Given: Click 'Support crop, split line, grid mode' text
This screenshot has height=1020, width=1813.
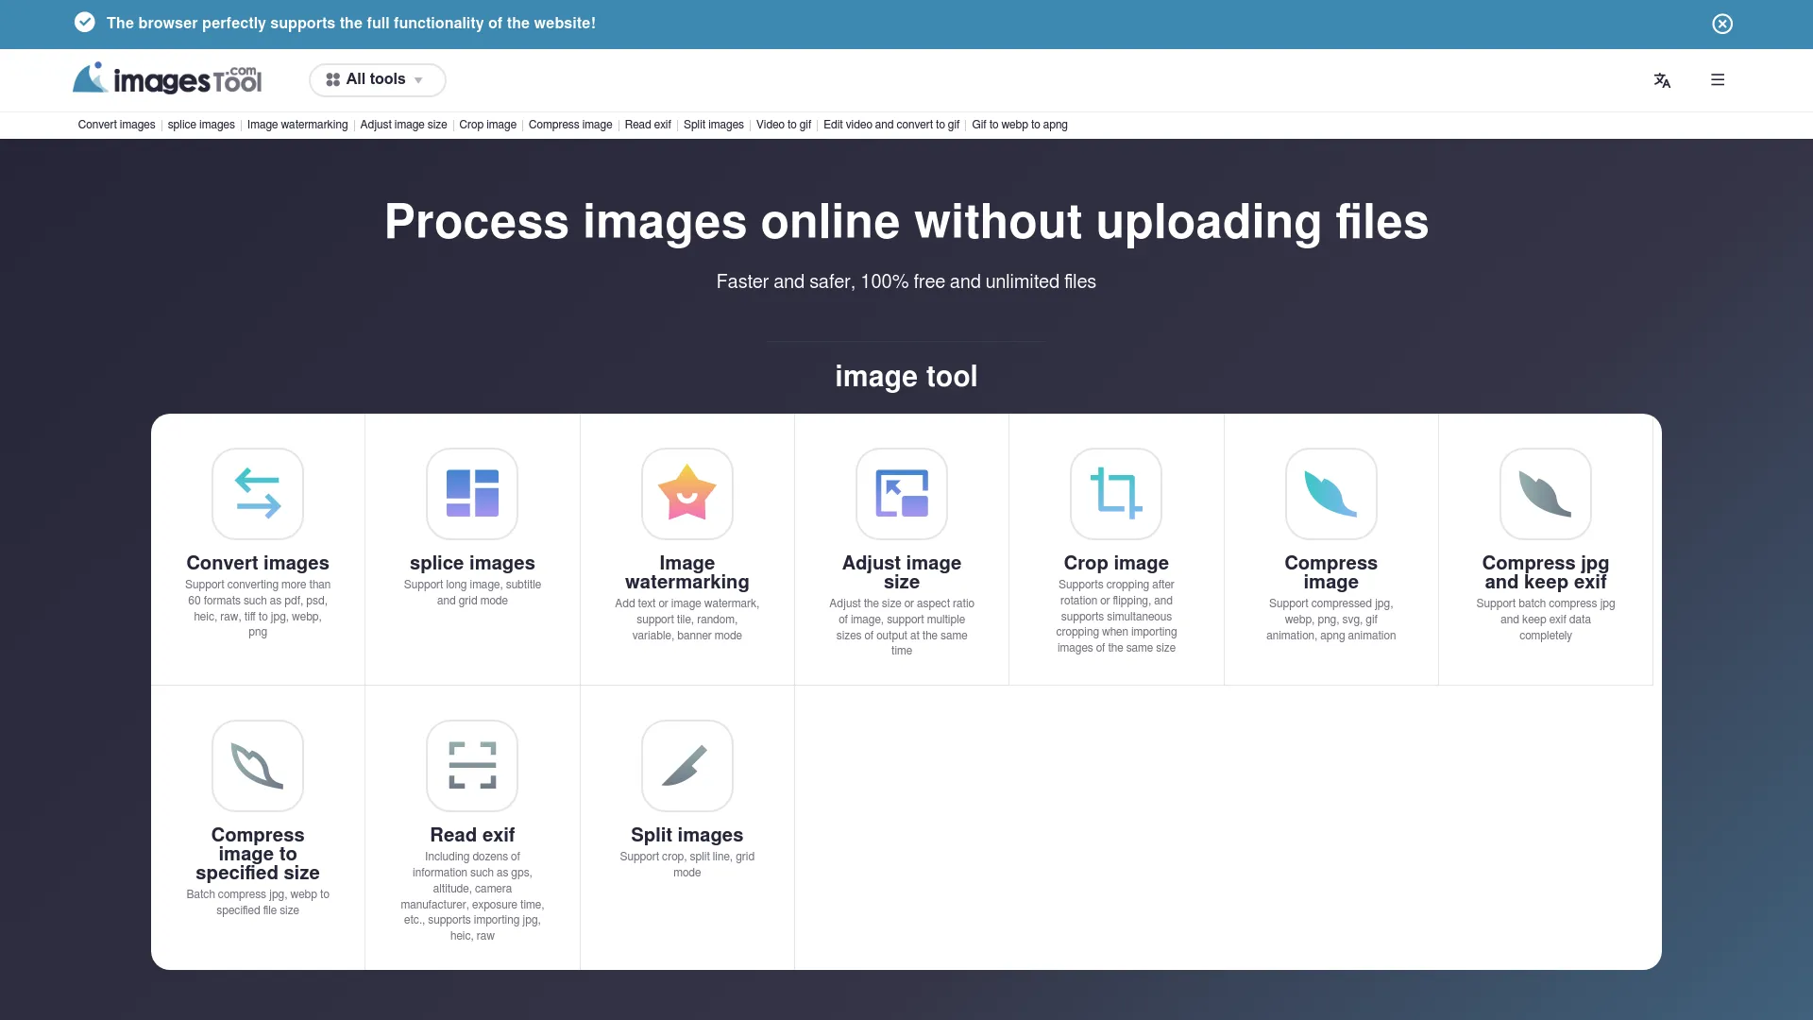Looking at the screenshot, I should point(687,865).
